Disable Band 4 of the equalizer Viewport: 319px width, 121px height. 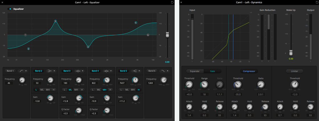click(x=95, y=71)
